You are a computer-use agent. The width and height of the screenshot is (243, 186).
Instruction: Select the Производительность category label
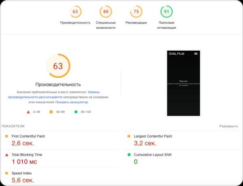[x=75, y=23]
